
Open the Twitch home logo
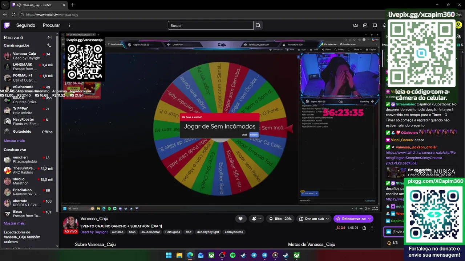[7, 25]
